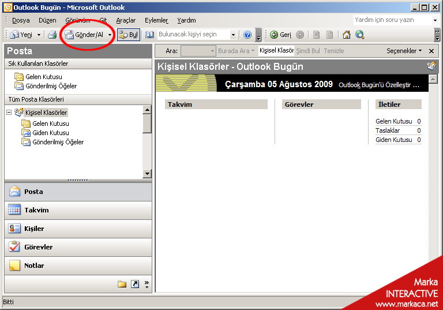Click the Stop icon in web toolbar
The image size is (443, 310).
[x=317, y=35]
